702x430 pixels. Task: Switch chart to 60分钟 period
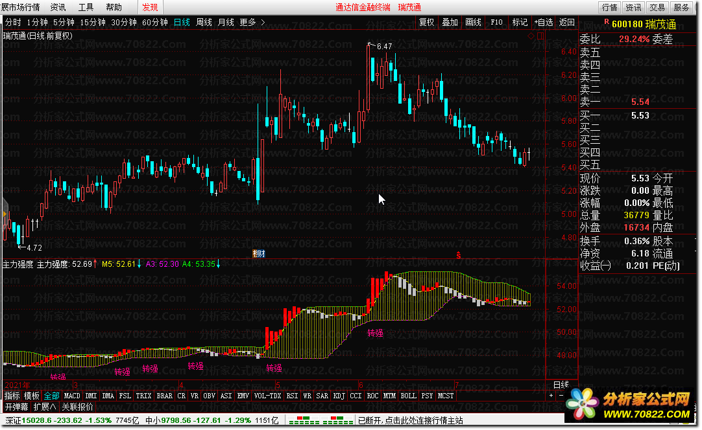click(x=155, y=22)
